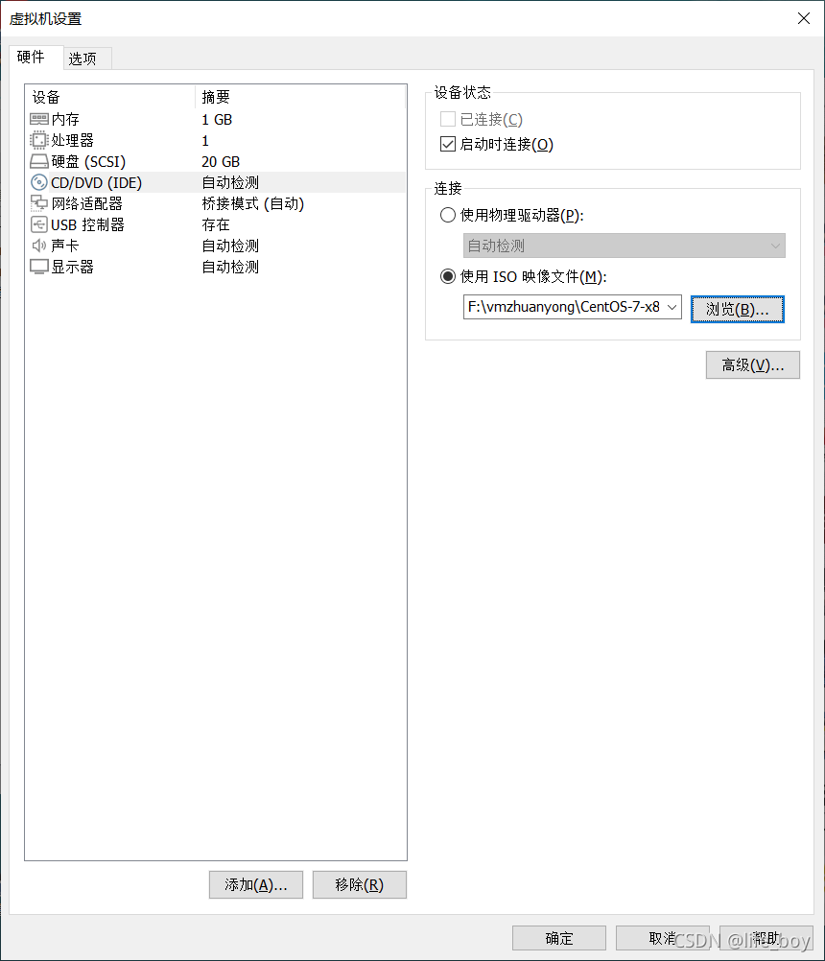Select the network adapter (网络适配器) icon
Image resolution: width=825 pixels, height=961 pixels.
39,203
